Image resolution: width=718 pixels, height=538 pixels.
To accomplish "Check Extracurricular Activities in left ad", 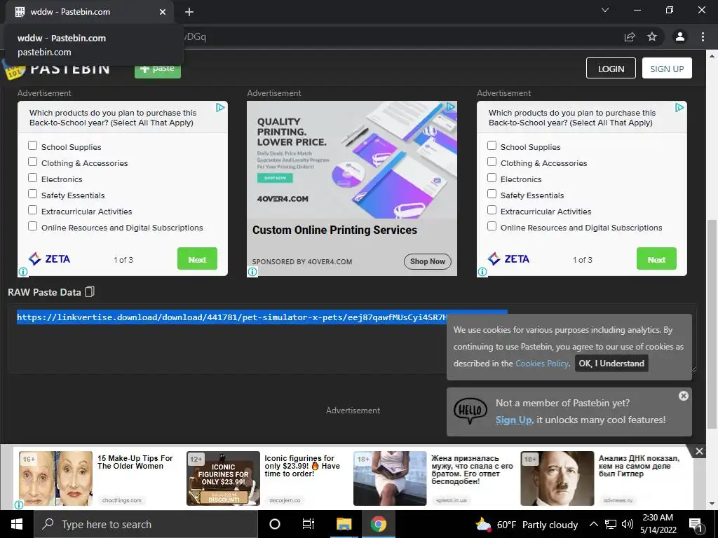I will click(x=32, y=210).
